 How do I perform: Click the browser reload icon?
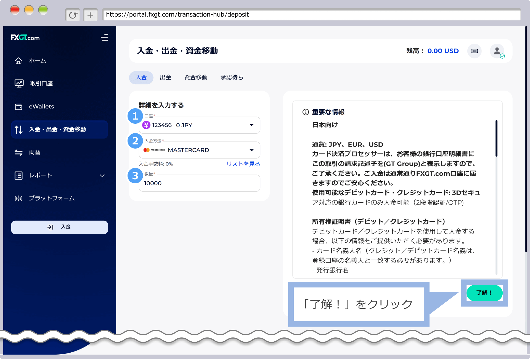[73, 15]
